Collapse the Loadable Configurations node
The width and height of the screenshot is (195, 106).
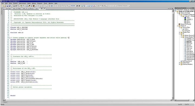(180, 15)
